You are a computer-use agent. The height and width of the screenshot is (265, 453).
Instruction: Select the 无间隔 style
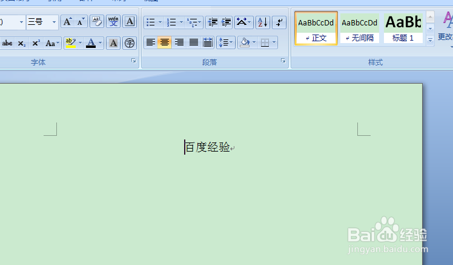pyautogui.click(x=360, y=29)
